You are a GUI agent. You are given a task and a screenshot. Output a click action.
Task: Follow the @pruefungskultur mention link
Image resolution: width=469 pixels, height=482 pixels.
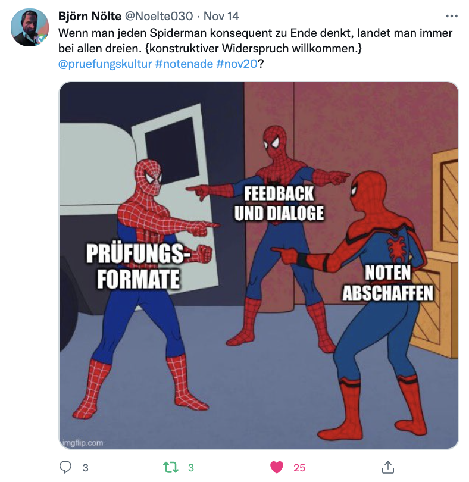click(105, 64)
